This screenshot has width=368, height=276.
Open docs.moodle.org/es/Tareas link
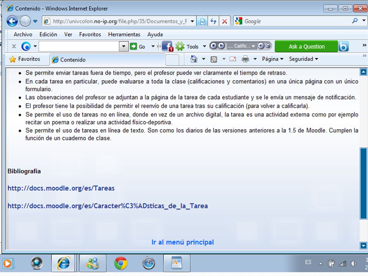pos(61,188)
